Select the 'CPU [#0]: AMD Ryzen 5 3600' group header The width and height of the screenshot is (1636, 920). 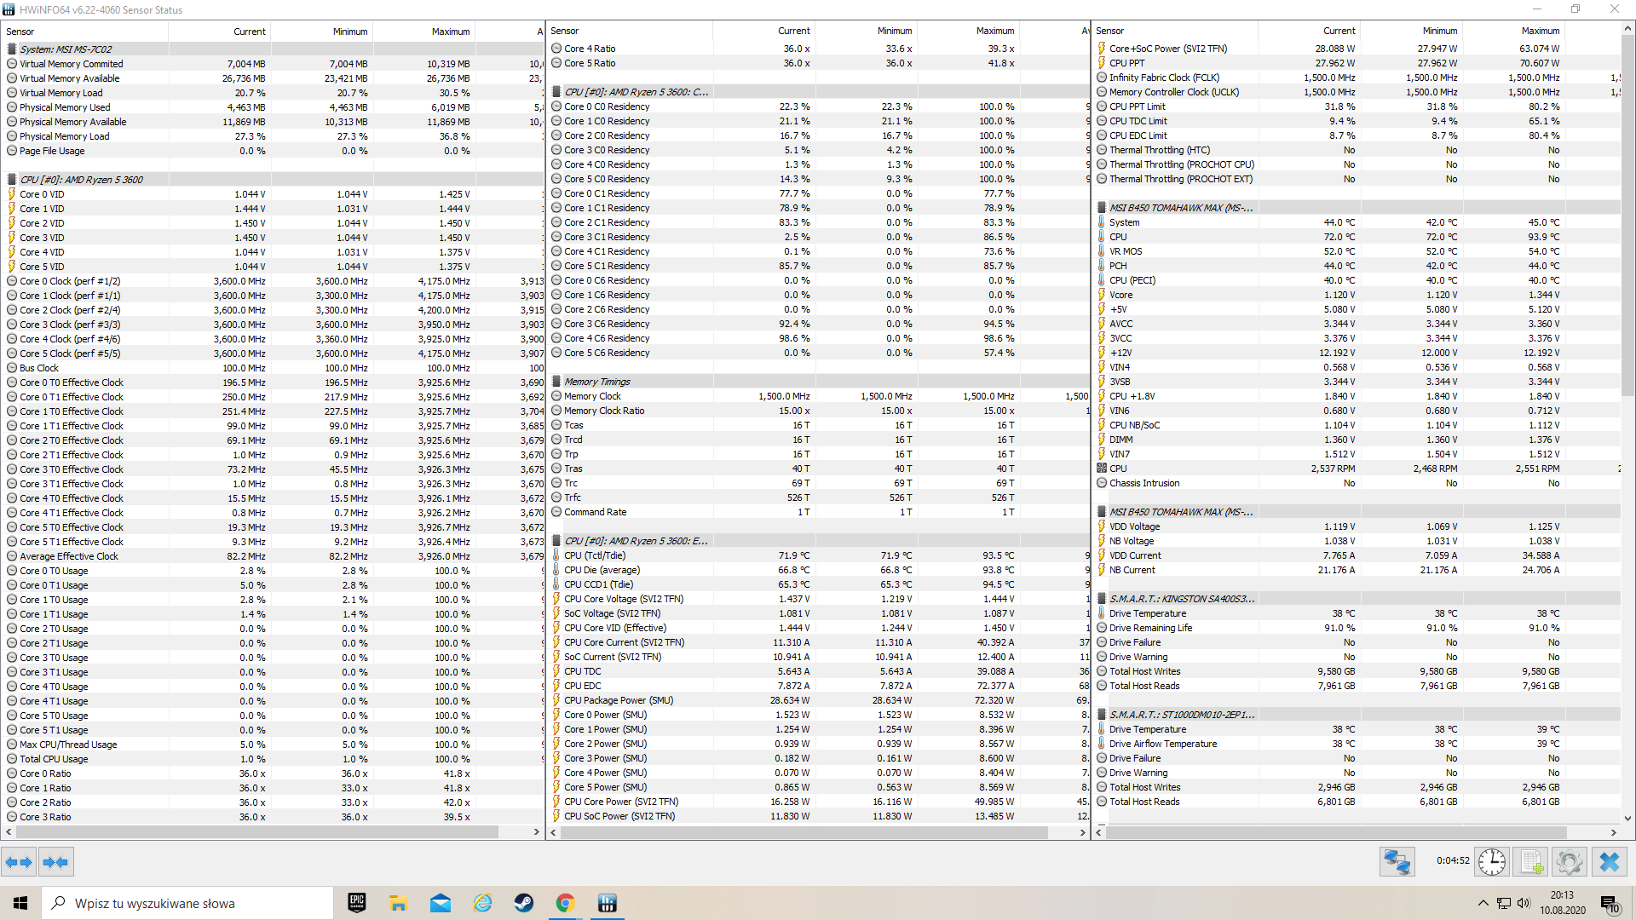coord(272,180)
